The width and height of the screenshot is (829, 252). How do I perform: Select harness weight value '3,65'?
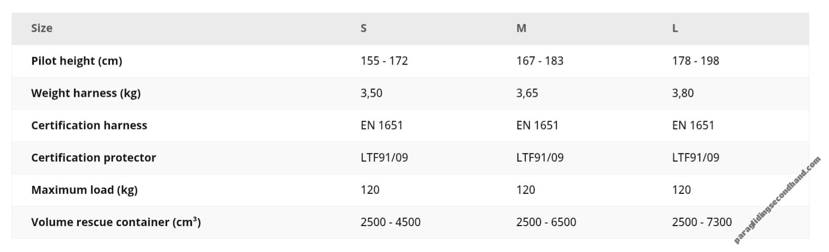click(x=527, y=93)
